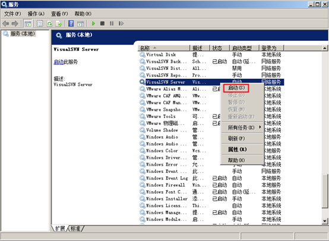Toggle the action pane toolbar icon
Image resolution: width=329 pixels, height=241 pixels.
[80, 24]
